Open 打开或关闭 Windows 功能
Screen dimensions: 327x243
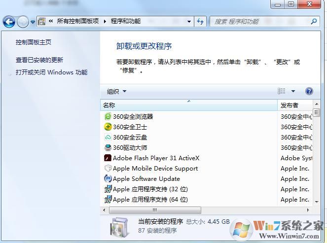pyautogui.click(x=51, y=72)
